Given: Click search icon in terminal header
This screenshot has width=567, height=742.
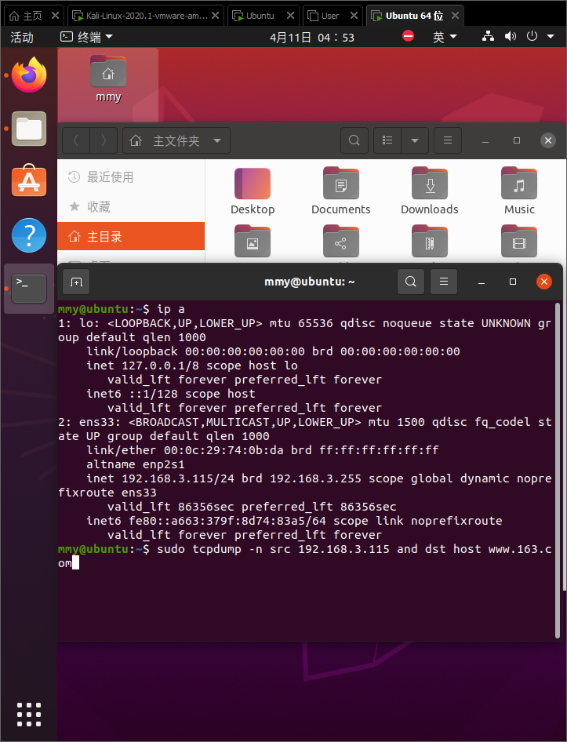Looking at the screenshot, I should 411,282.
